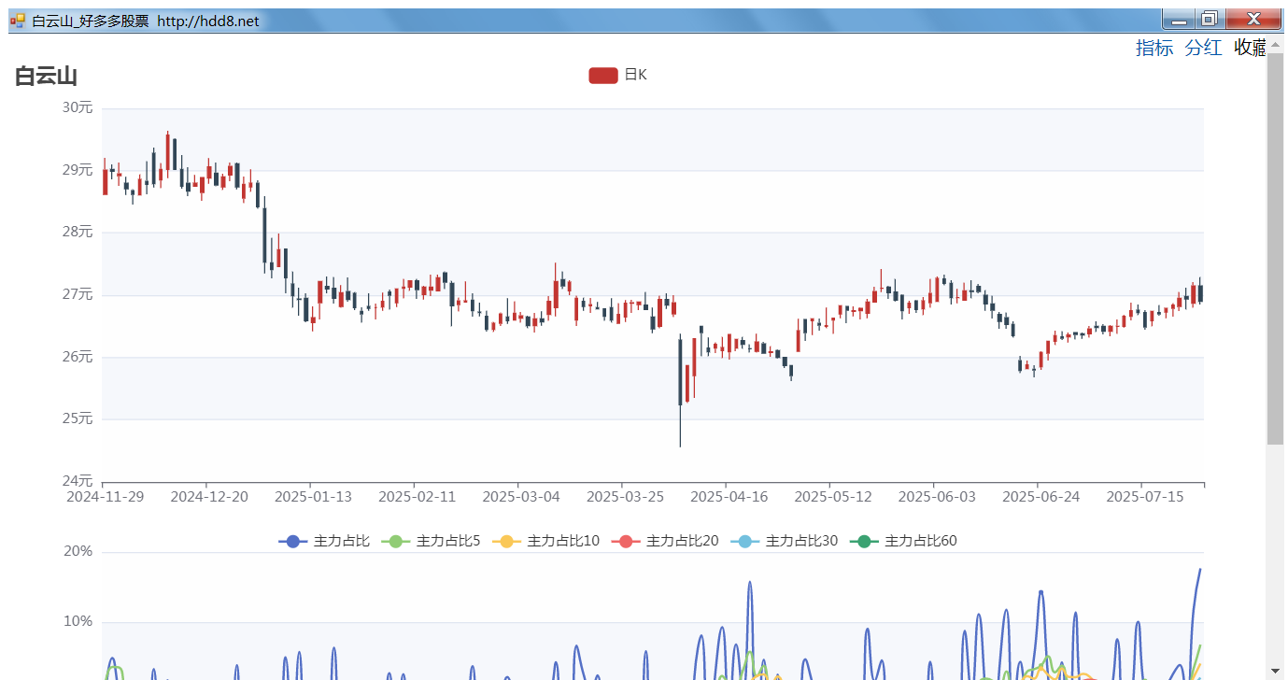
Task: Toggle the 主力占比 legend series
Action: click(x=324, y=541)
